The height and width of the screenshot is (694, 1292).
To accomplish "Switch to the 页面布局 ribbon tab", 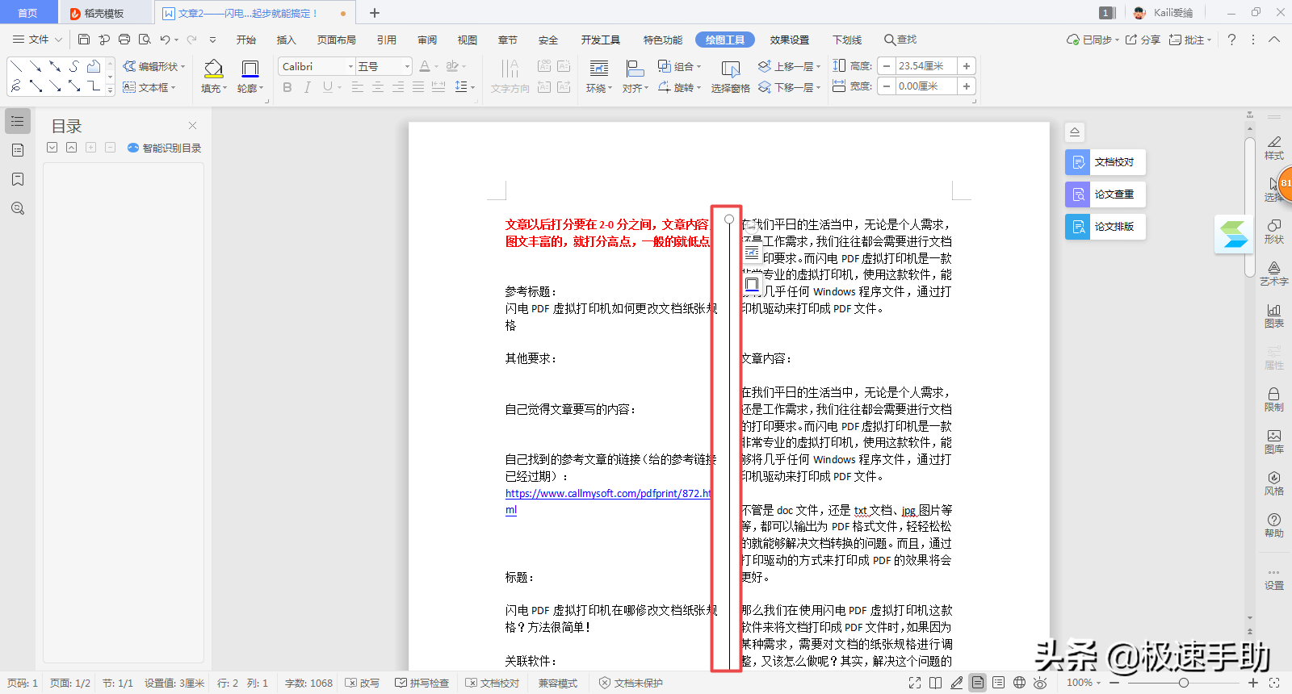I will pyautogui.click(x=336, y=40).
